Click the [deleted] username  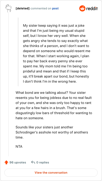23,8
